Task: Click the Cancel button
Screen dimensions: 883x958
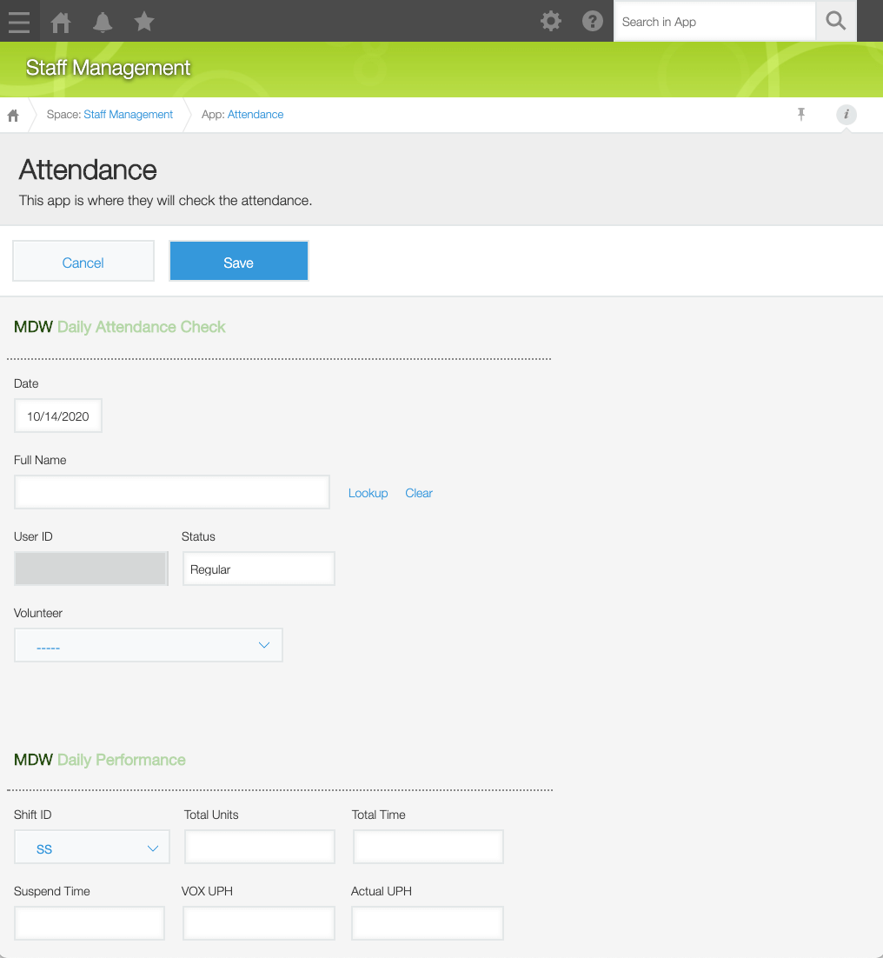Action: click(83, 261)
